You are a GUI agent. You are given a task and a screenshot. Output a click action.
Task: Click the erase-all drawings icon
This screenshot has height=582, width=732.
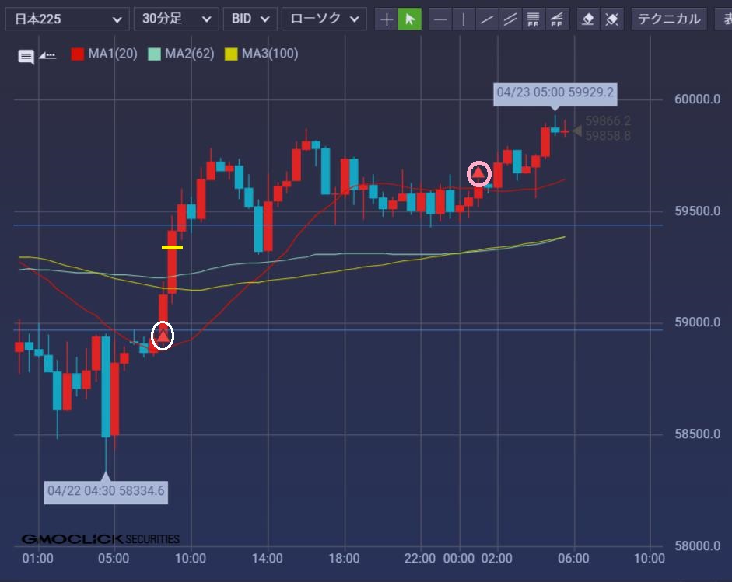tap(611, 19)
